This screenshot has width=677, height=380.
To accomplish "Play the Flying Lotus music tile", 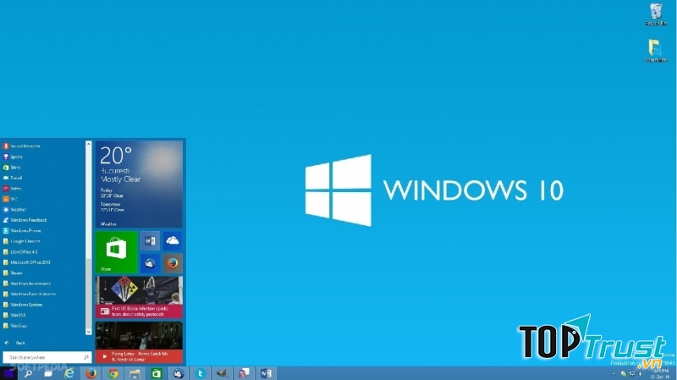I will [139, 342].
